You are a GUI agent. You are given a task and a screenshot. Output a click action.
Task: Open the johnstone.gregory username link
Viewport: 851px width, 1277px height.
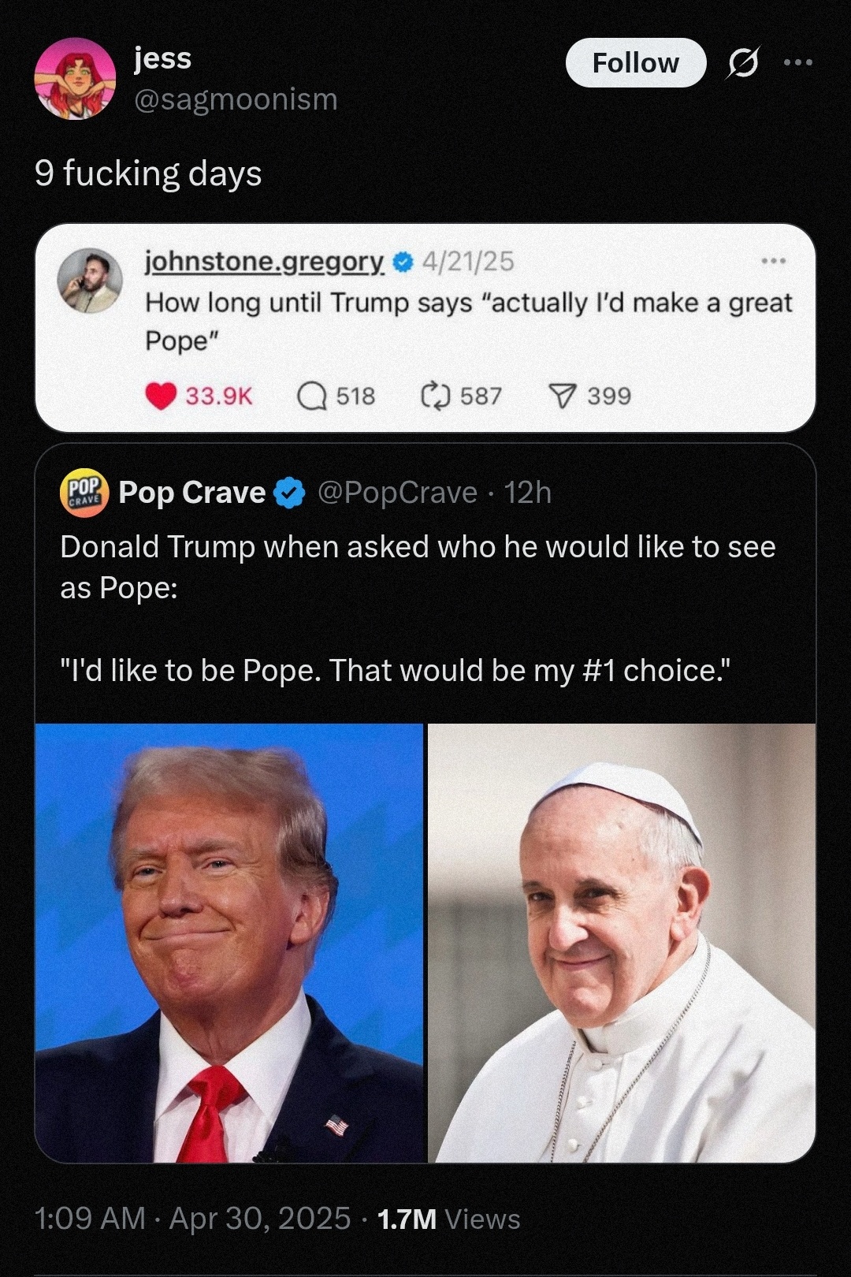point(264,261)
